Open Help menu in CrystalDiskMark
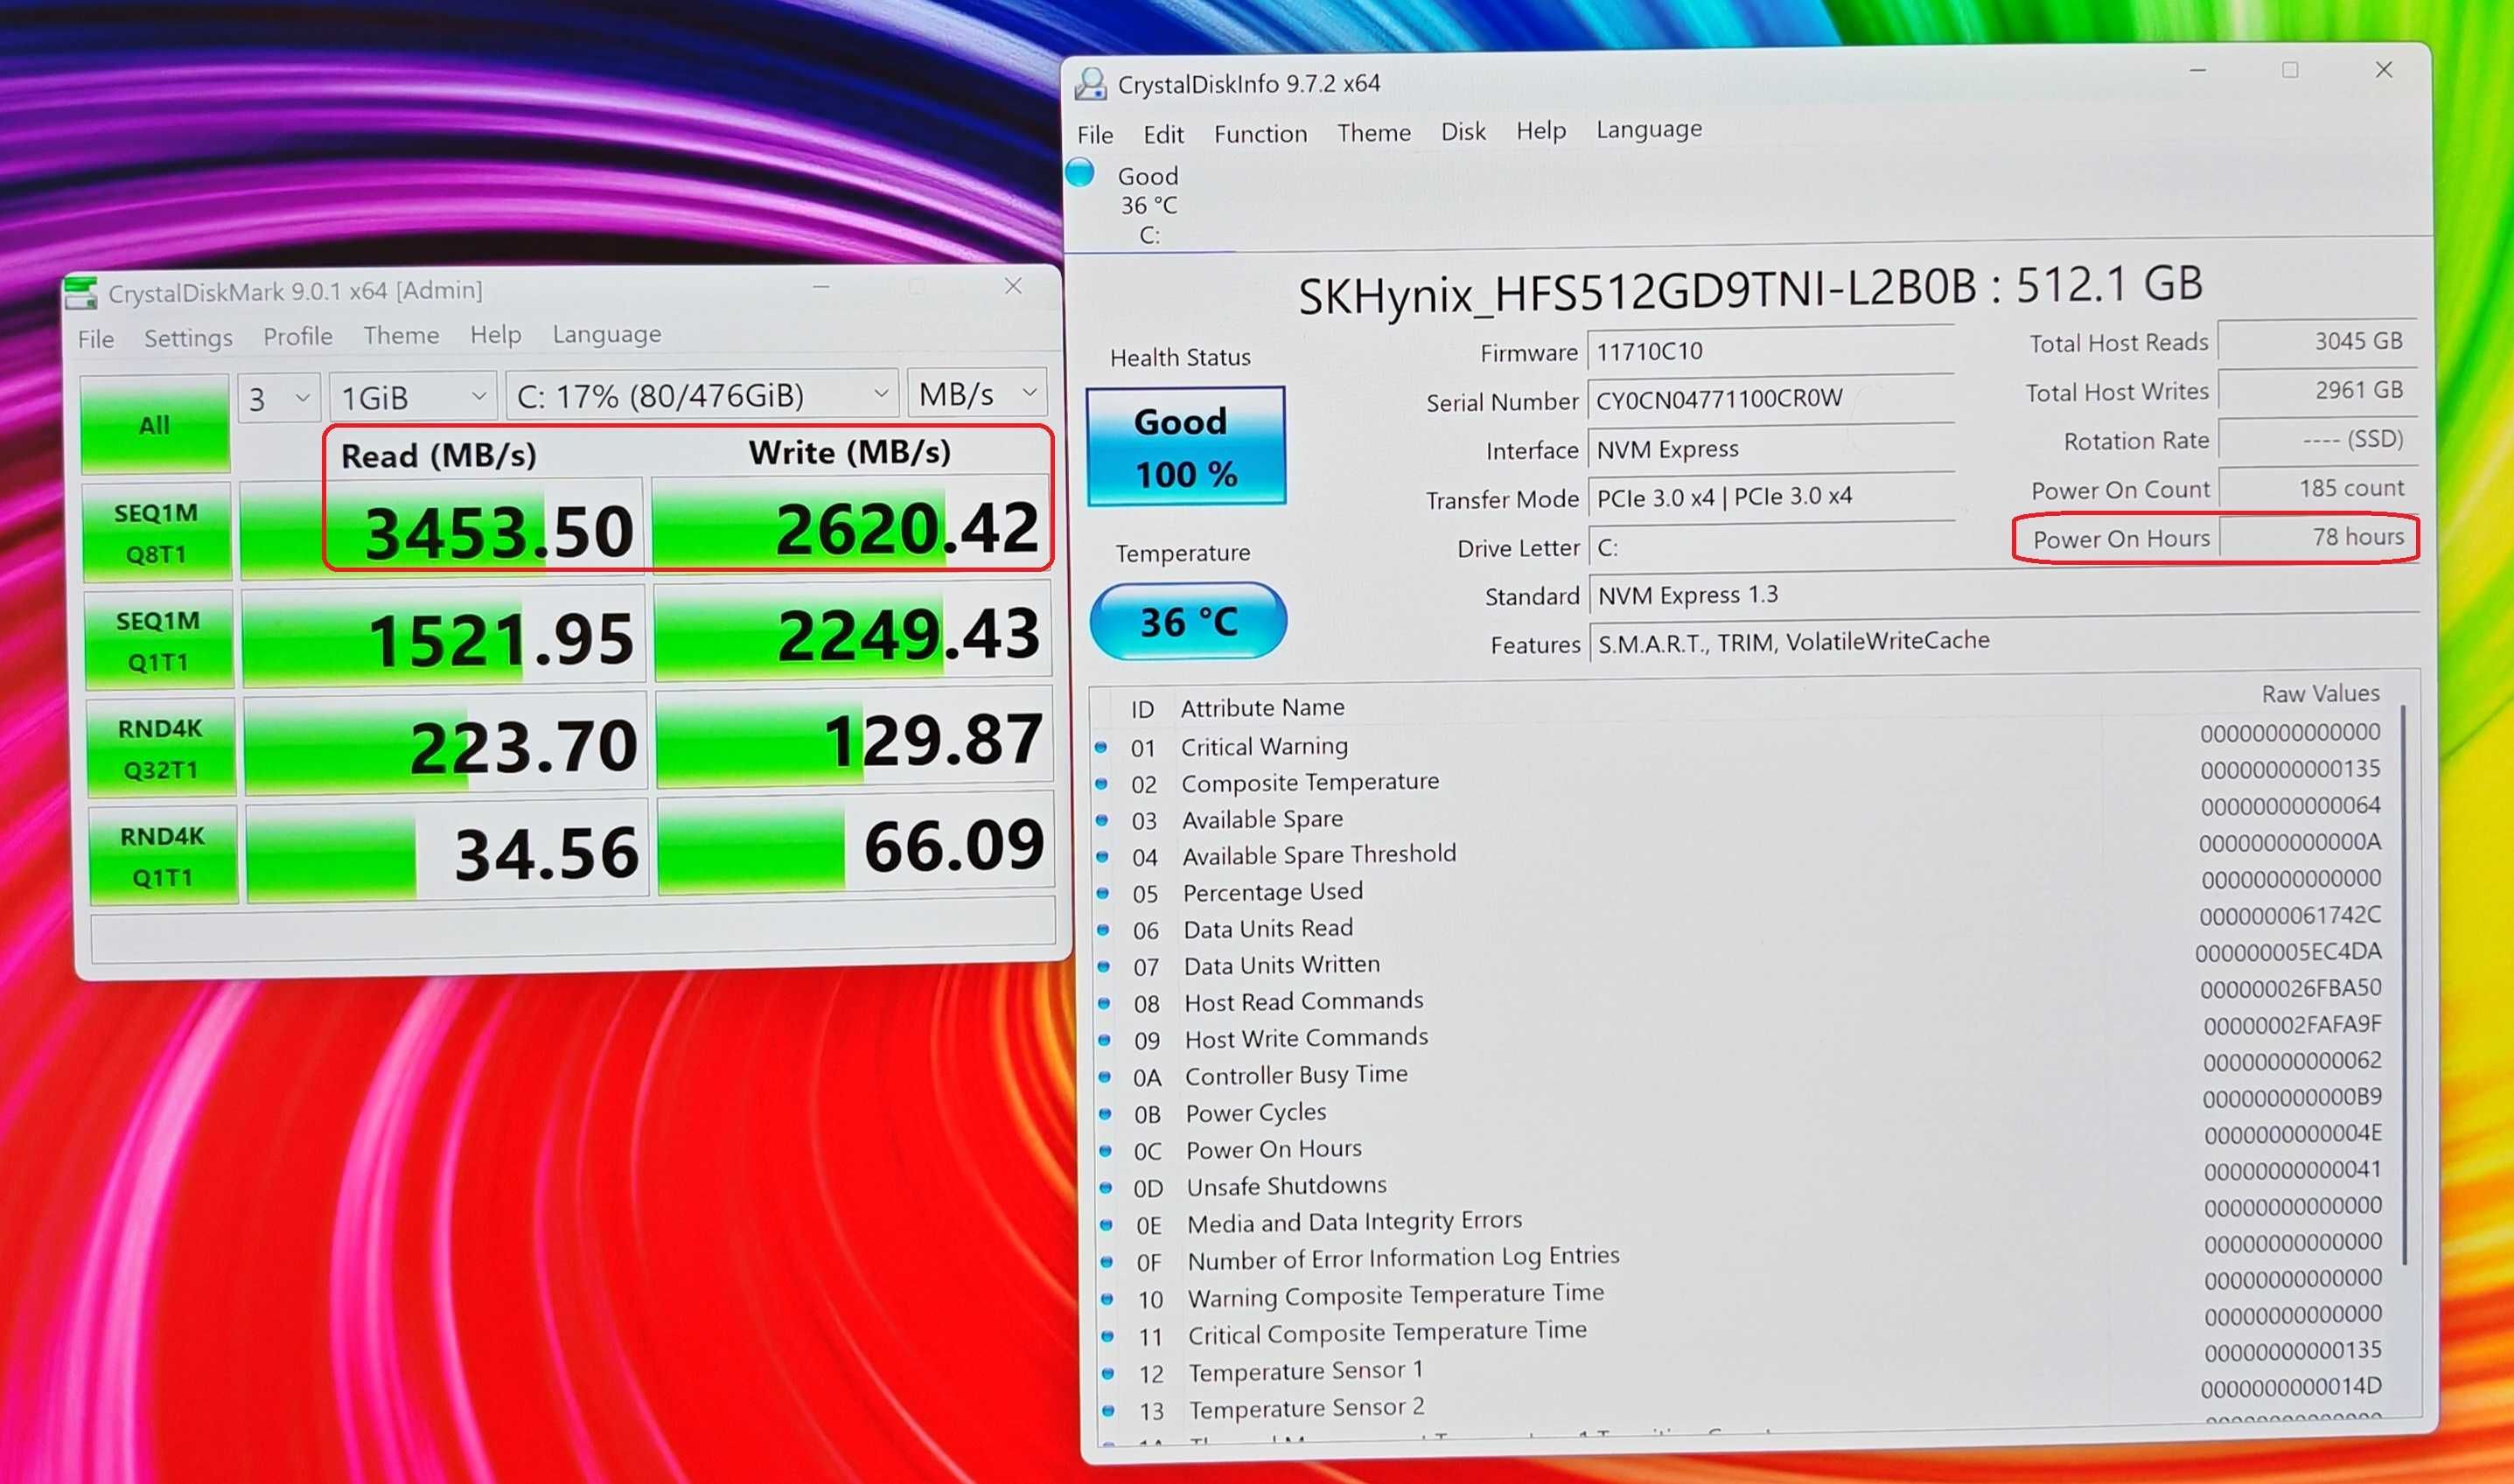 (x=496, y=334)
